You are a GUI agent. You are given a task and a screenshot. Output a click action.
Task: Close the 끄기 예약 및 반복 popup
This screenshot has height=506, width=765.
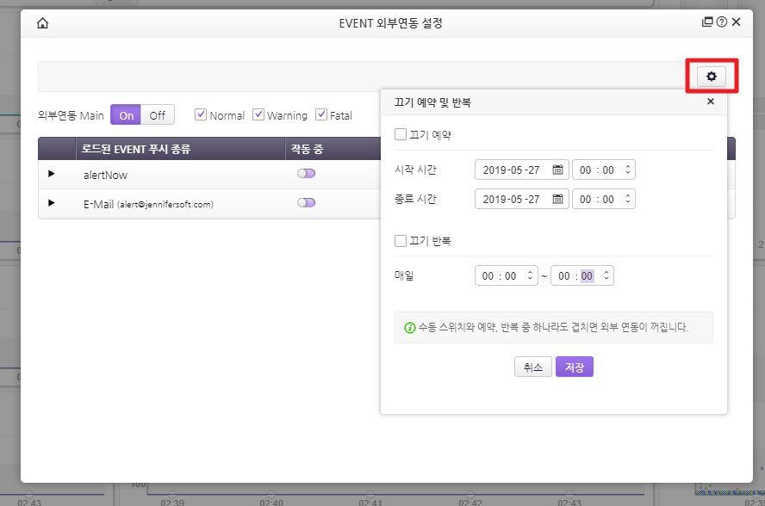(711, 102)
